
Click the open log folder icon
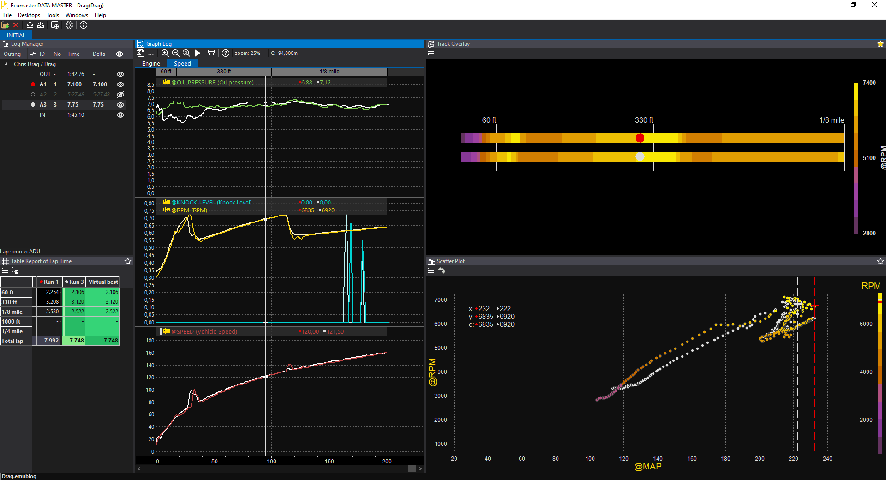coord(5,25)
